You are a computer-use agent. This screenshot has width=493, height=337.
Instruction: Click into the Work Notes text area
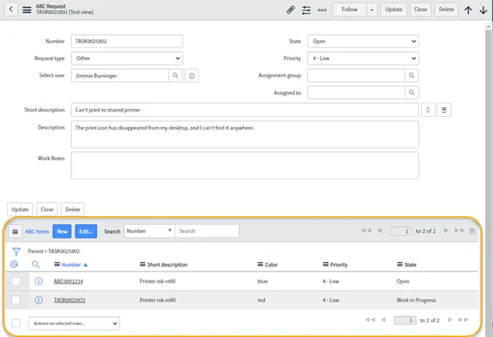coord(244,165)
